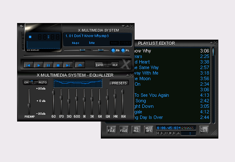
Task: Click the playlist editor resize corner grip
Action: 214,133
